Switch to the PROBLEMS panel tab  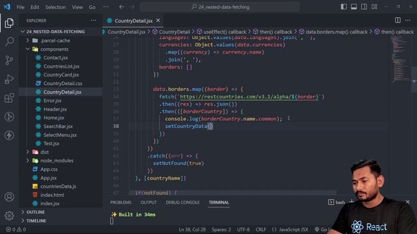tap(121, 202)
